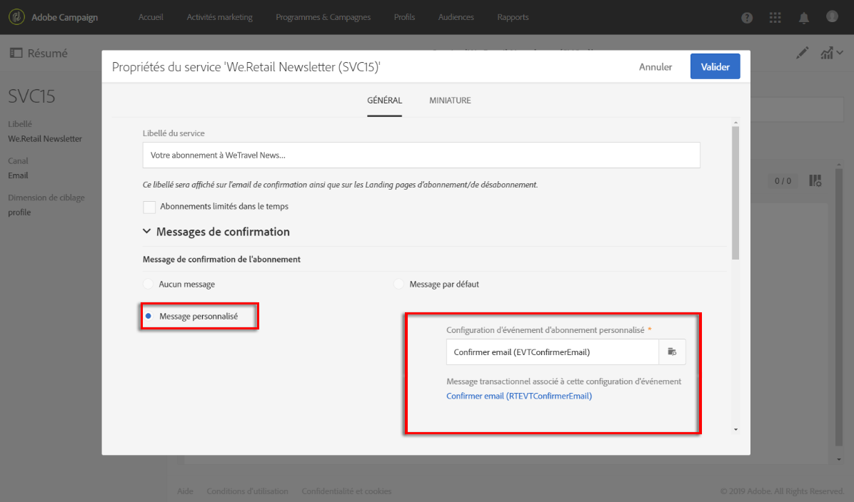The width and height of the screenshot is (854, 502).
Task: Click the dialog scrollbar down arrow
Action: click(x=735, y=430)
